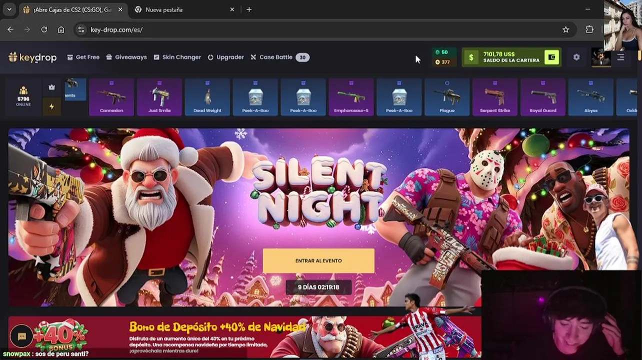Open Case Battle menu item
Viewport: 642px width, 360px height.
(x=271, y=57)
